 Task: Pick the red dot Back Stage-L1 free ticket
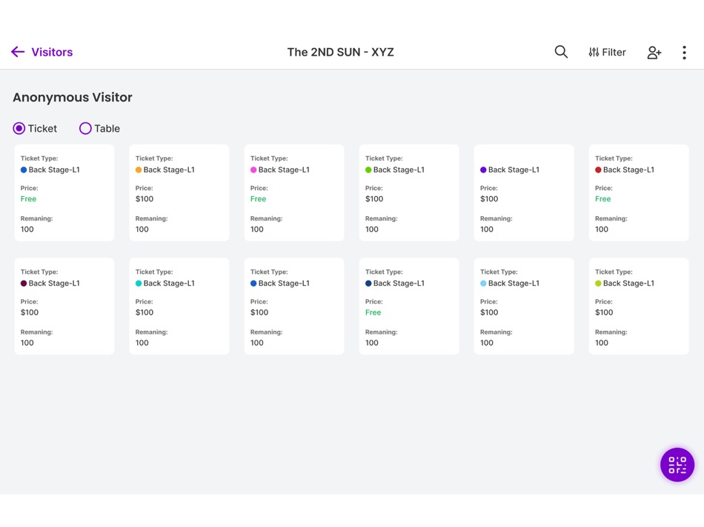(639, 193)
